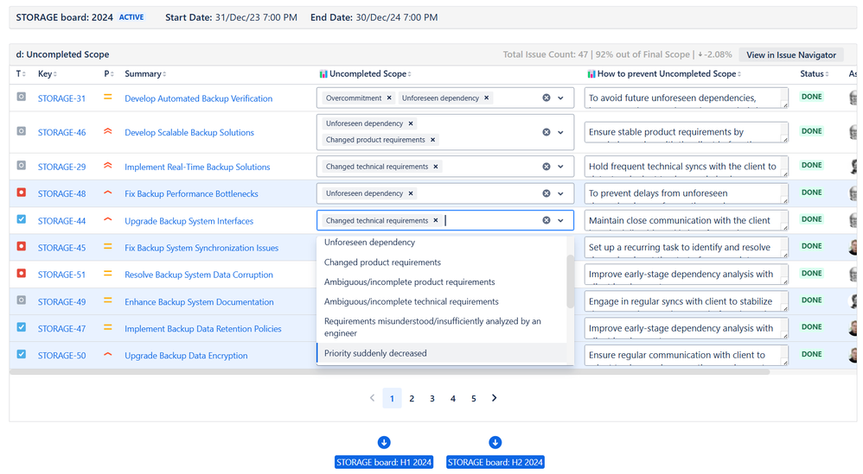Viewport: 863px width, 474px height.
Task: Remove Changed product requirements tag from STORAGE-46
Action: [x=432, y=140]
